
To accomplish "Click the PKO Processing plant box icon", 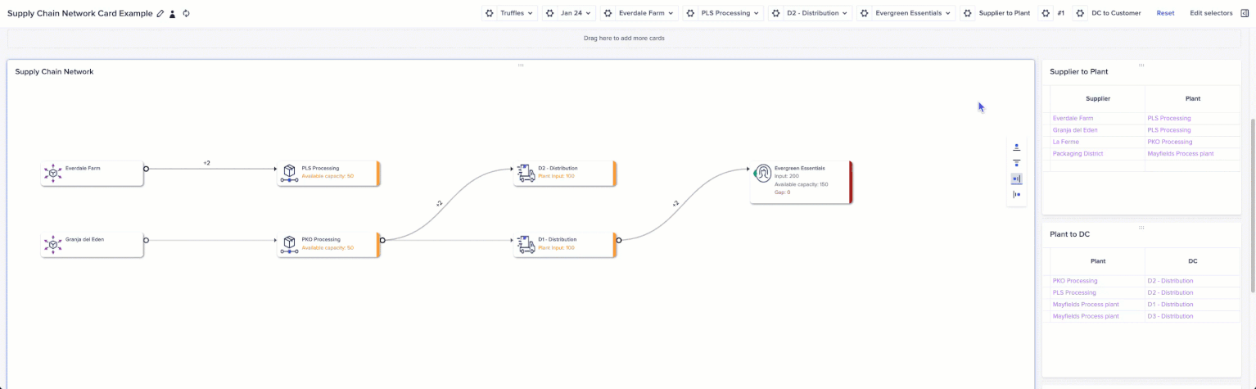I will 289,243.
